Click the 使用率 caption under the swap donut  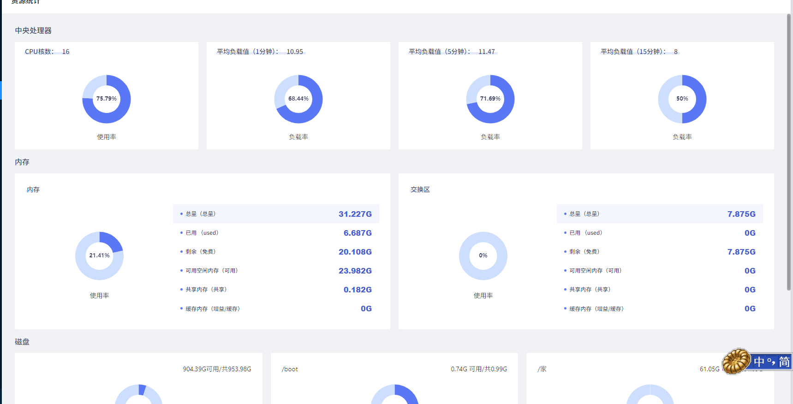483,296
